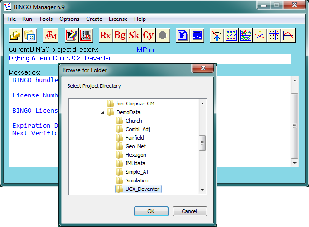Screen dimensions: 309x227
Task: Open the blue text document icon
Action: [x=183, y=36]
